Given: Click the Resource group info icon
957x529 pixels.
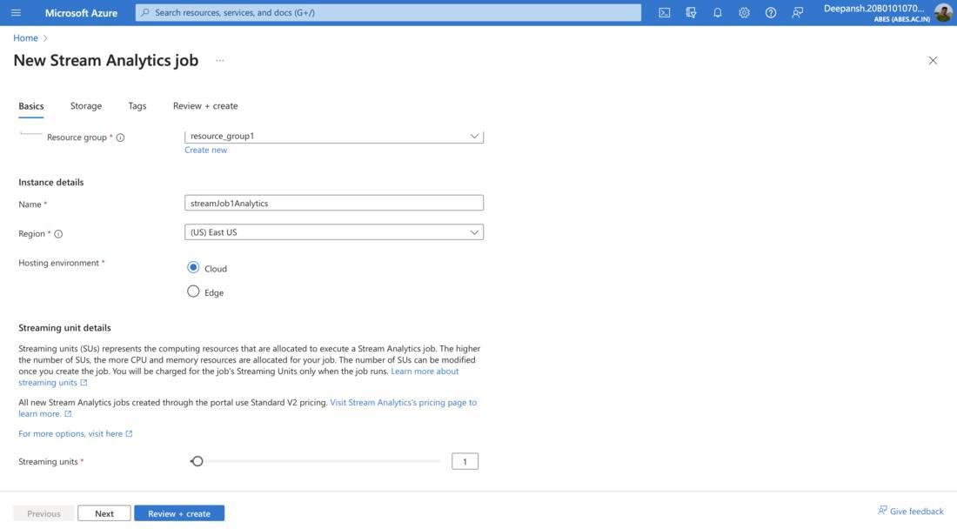Looking at the screenshot, I should [x=121, y=137].
